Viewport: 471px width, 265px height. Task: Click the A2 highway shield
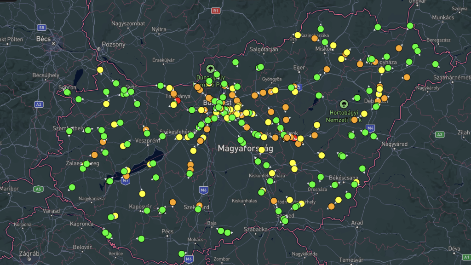click(39, 104)
